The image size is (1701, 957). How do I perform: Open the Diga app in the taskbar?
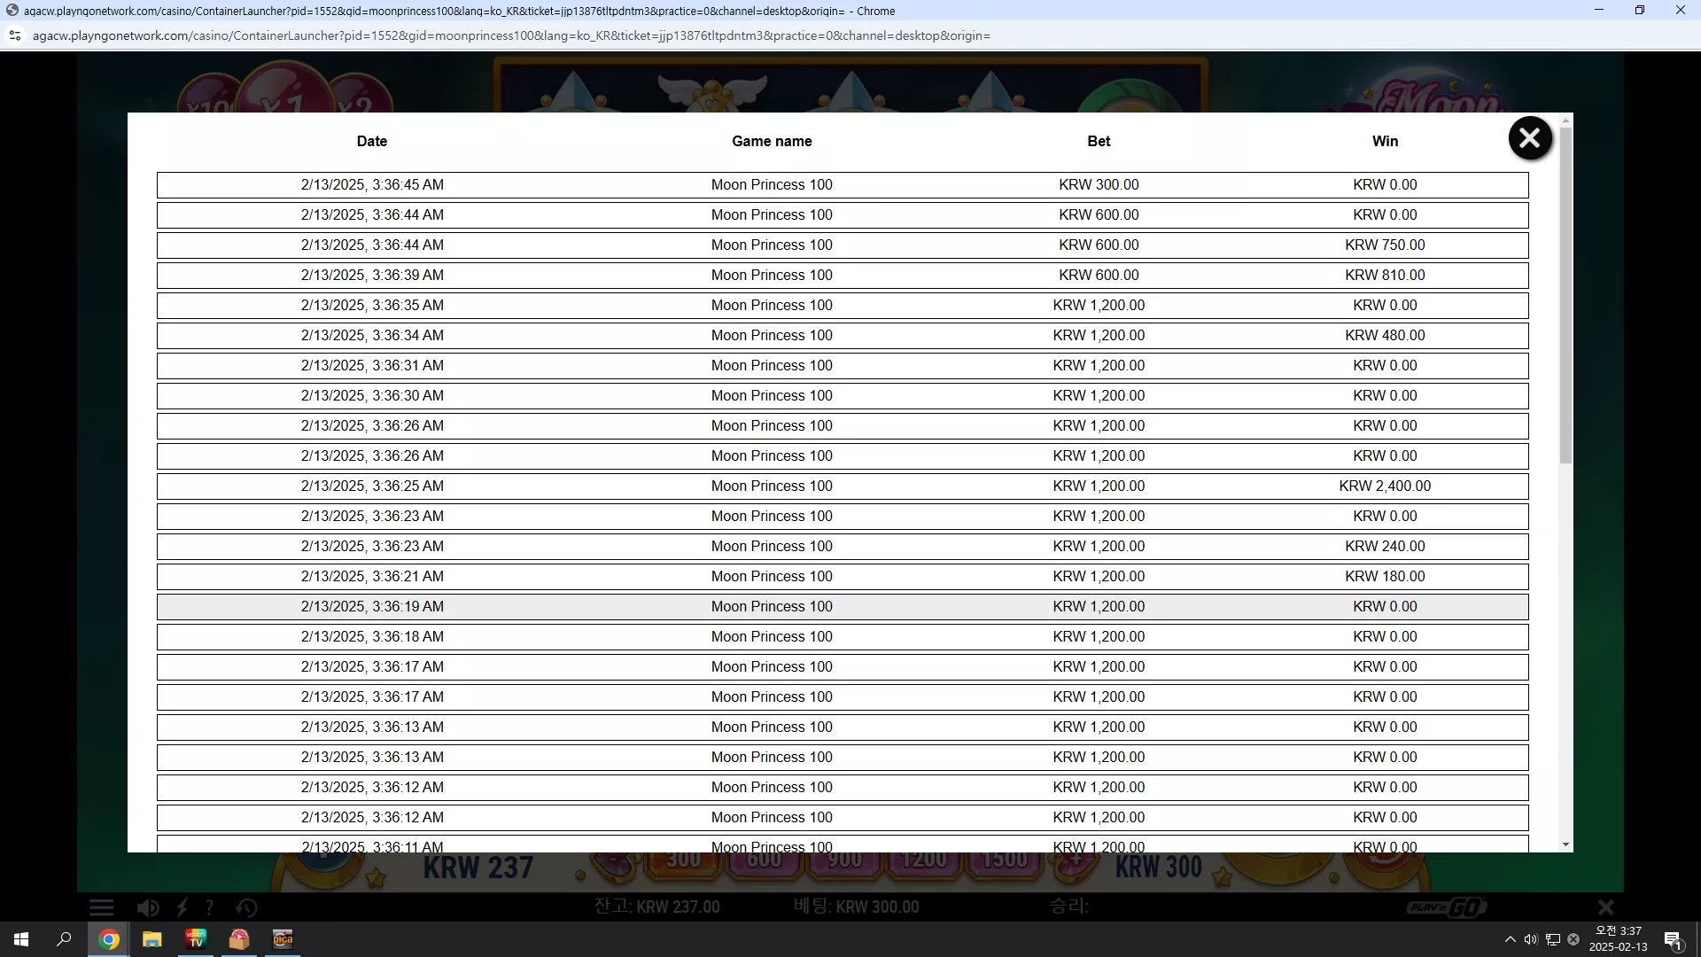pyautogui.click(x=283, y=939)
